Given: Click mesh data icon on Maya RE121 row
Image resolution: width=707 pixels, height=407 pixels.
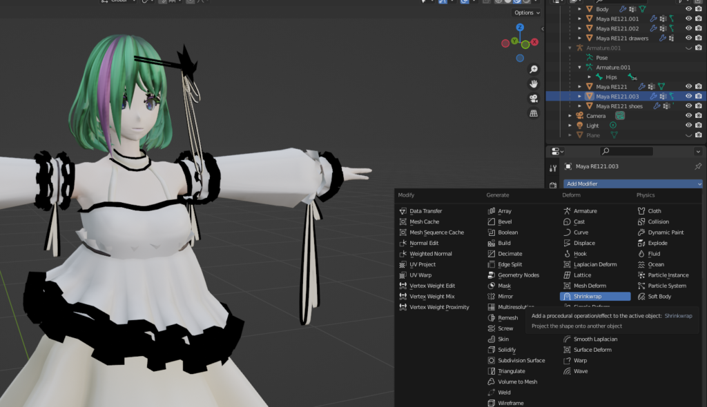Looking at the screenshot, I should [x=661, y=86].
